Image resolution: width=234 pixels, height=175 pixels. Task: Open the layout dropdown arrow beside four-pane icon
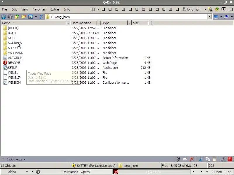[x=98, y=9]
